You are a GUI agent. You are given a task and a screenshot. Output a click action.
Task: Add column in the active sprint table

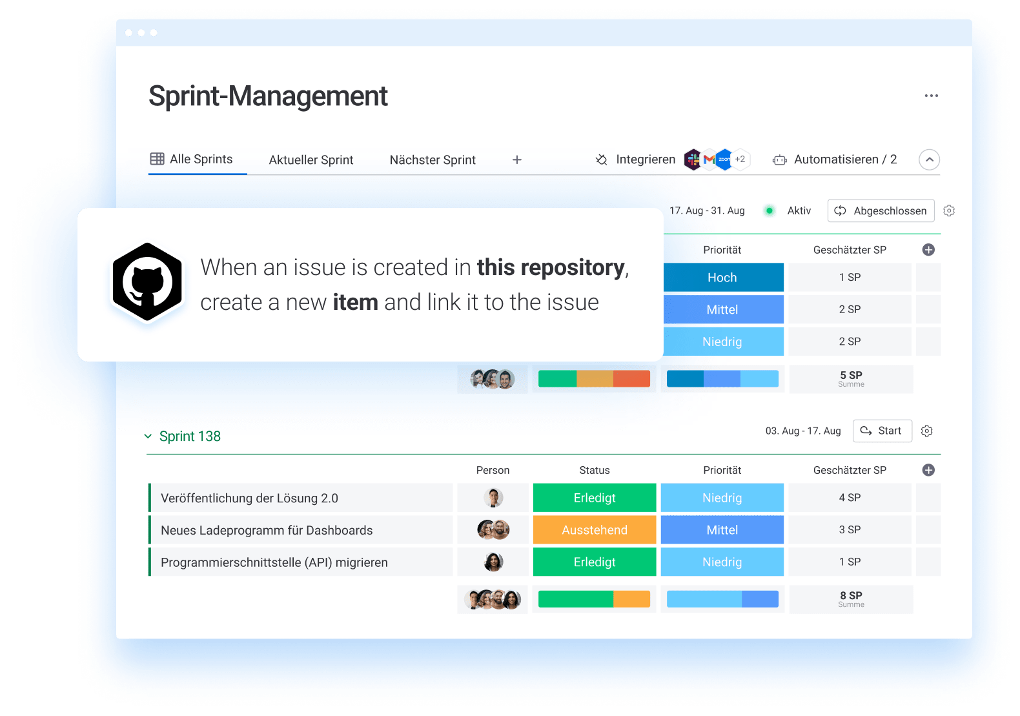(x=928, y=250)
